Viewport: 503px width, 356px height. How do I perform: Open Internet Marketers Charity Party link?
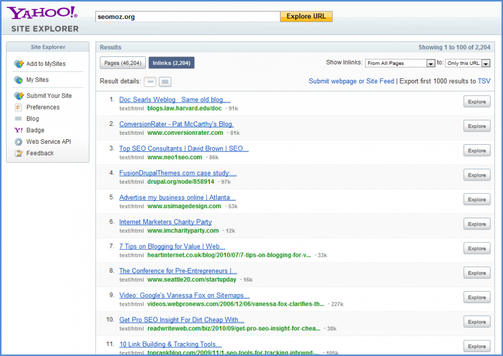(x=165, y=222)
